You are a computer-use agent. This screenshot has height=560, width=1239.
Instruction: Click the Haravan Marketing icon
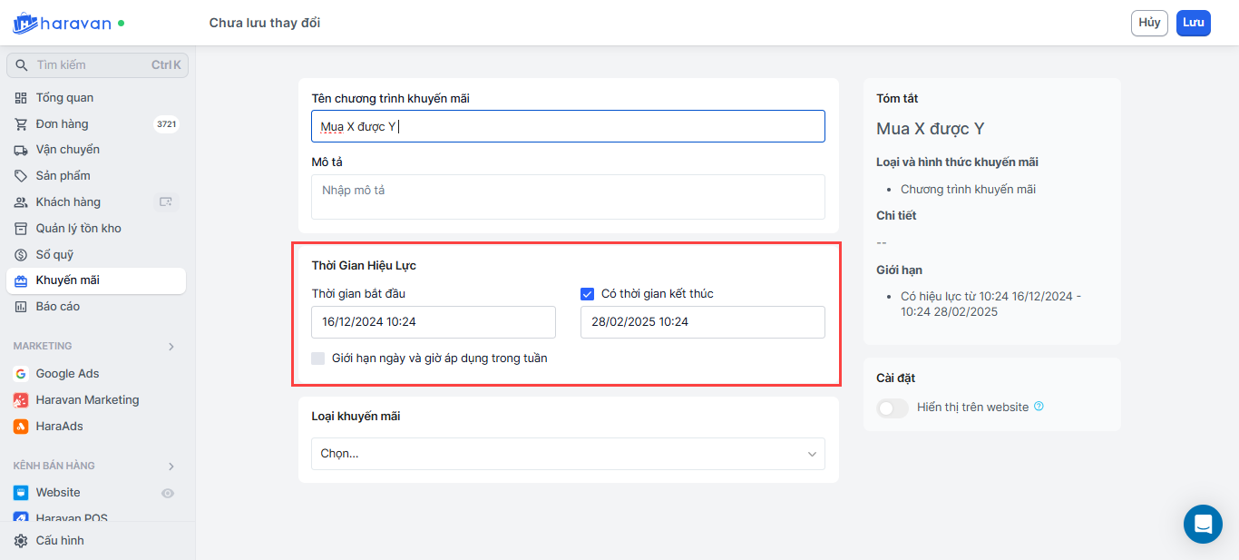(x=21, y=400)
